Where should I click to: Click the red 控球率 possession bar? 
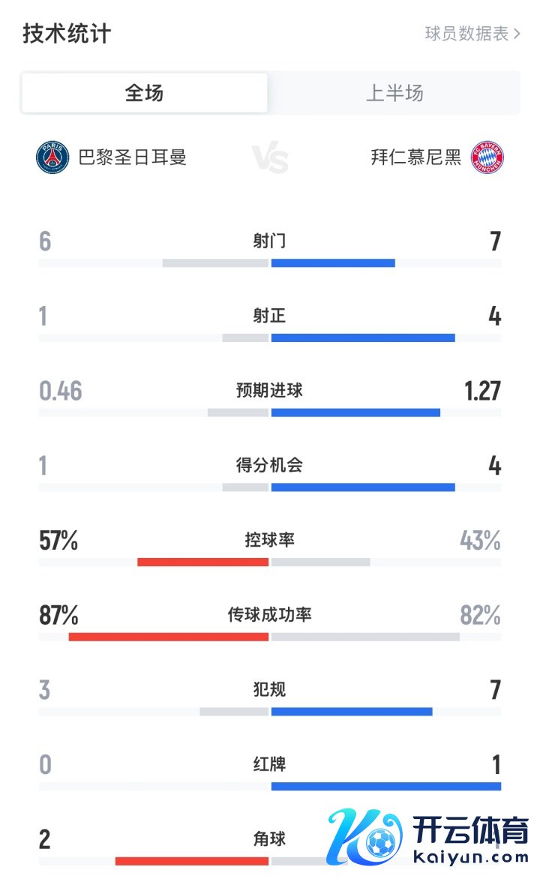(x=202, y=562)
